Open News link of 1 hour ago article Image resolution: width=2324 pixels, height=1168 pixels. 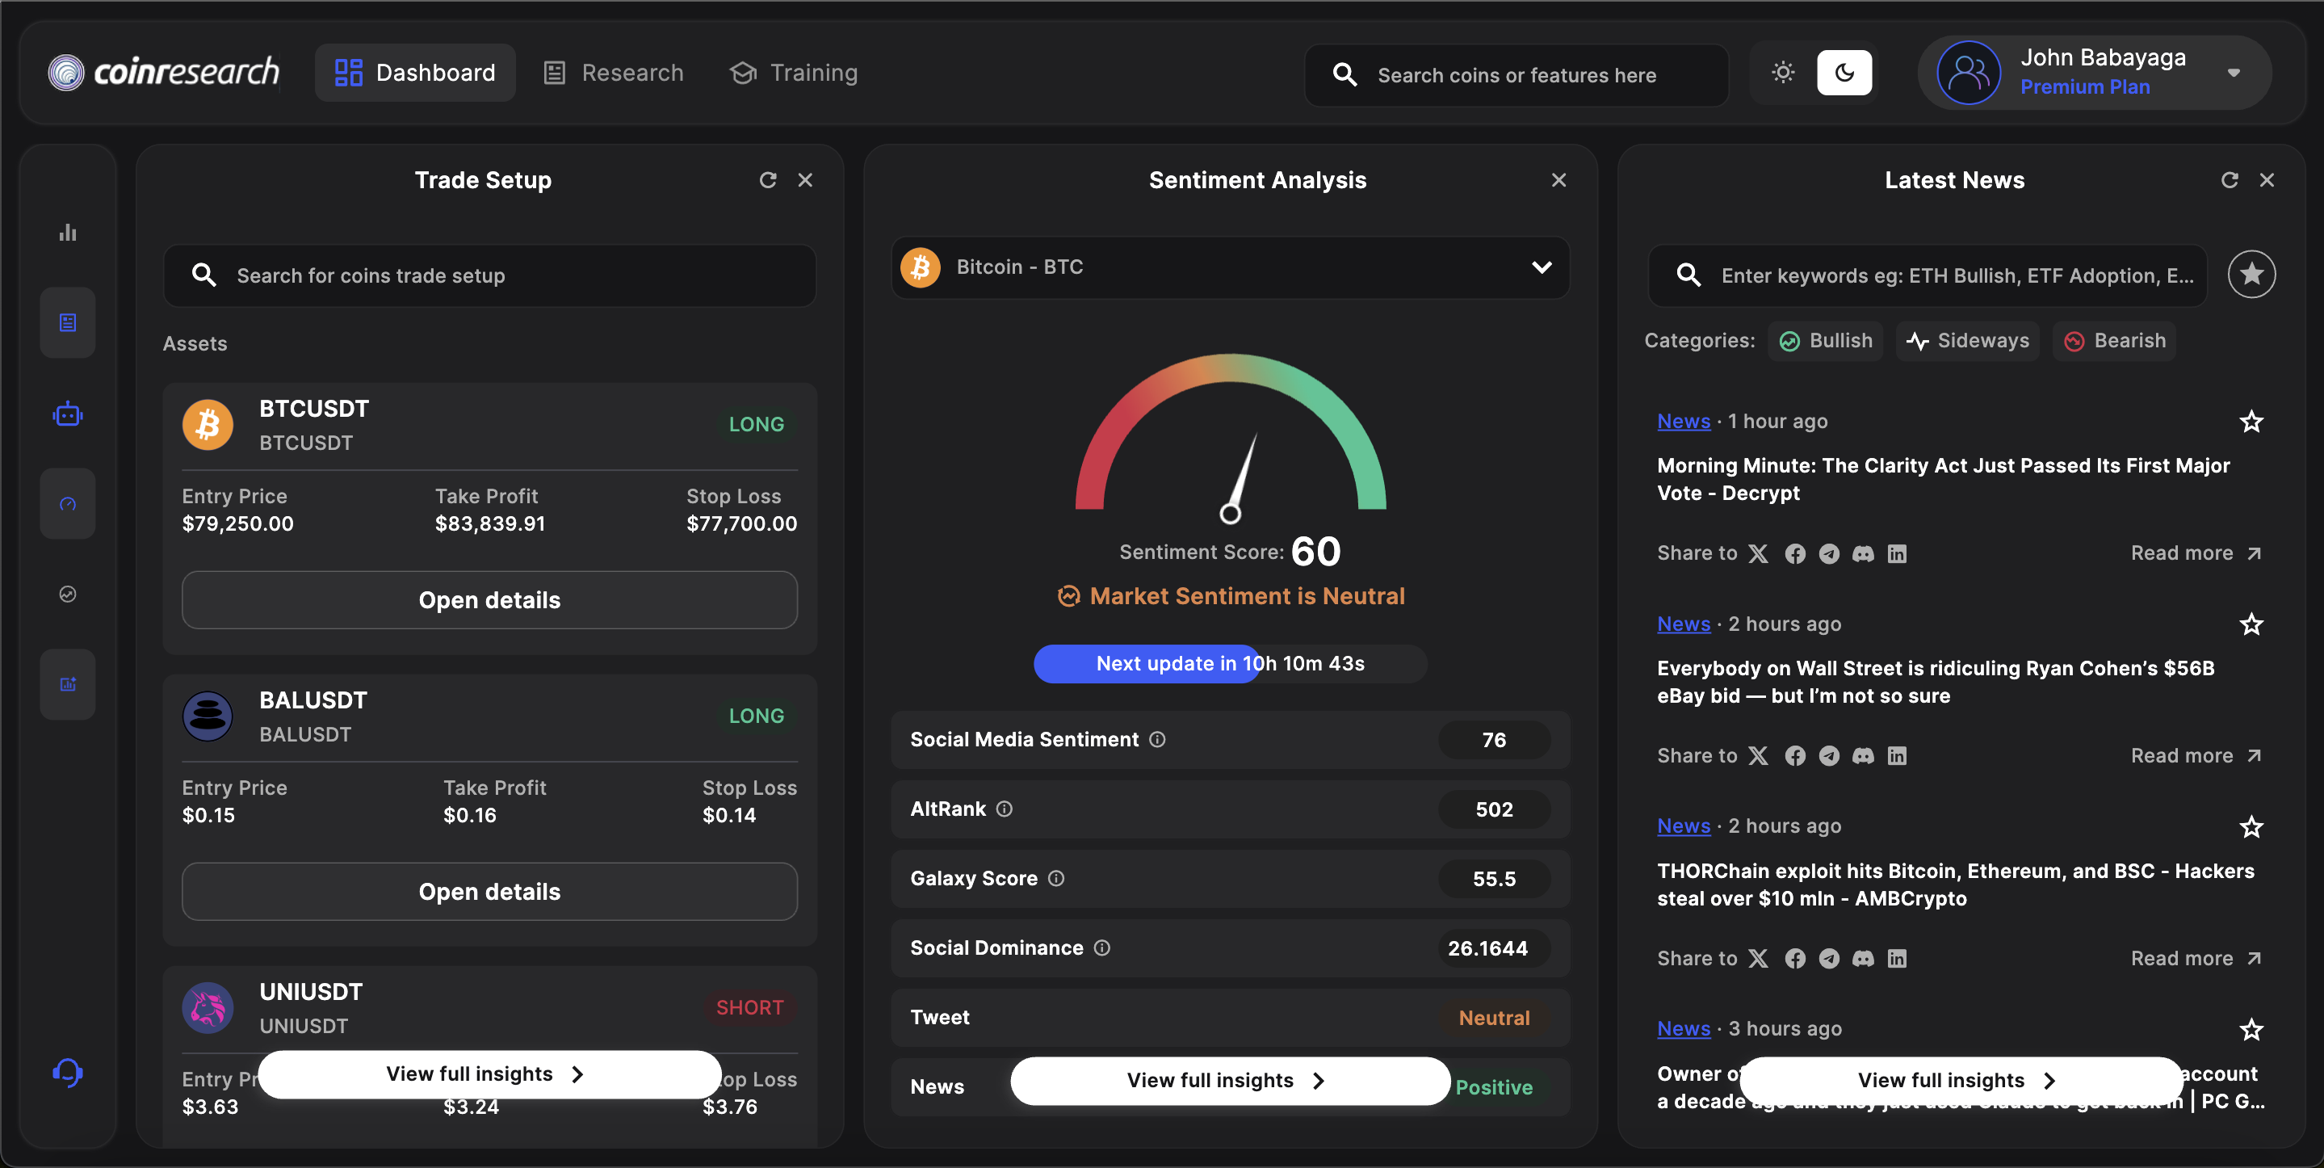click(1684, 422)
